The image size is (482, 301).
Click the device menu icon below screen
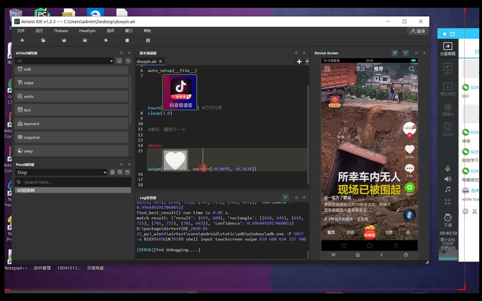333,255
